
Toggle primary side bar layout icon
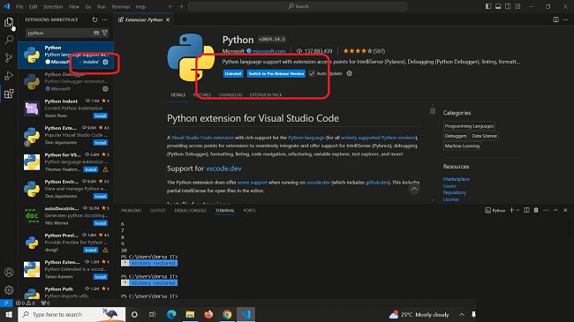coord(488,6)
